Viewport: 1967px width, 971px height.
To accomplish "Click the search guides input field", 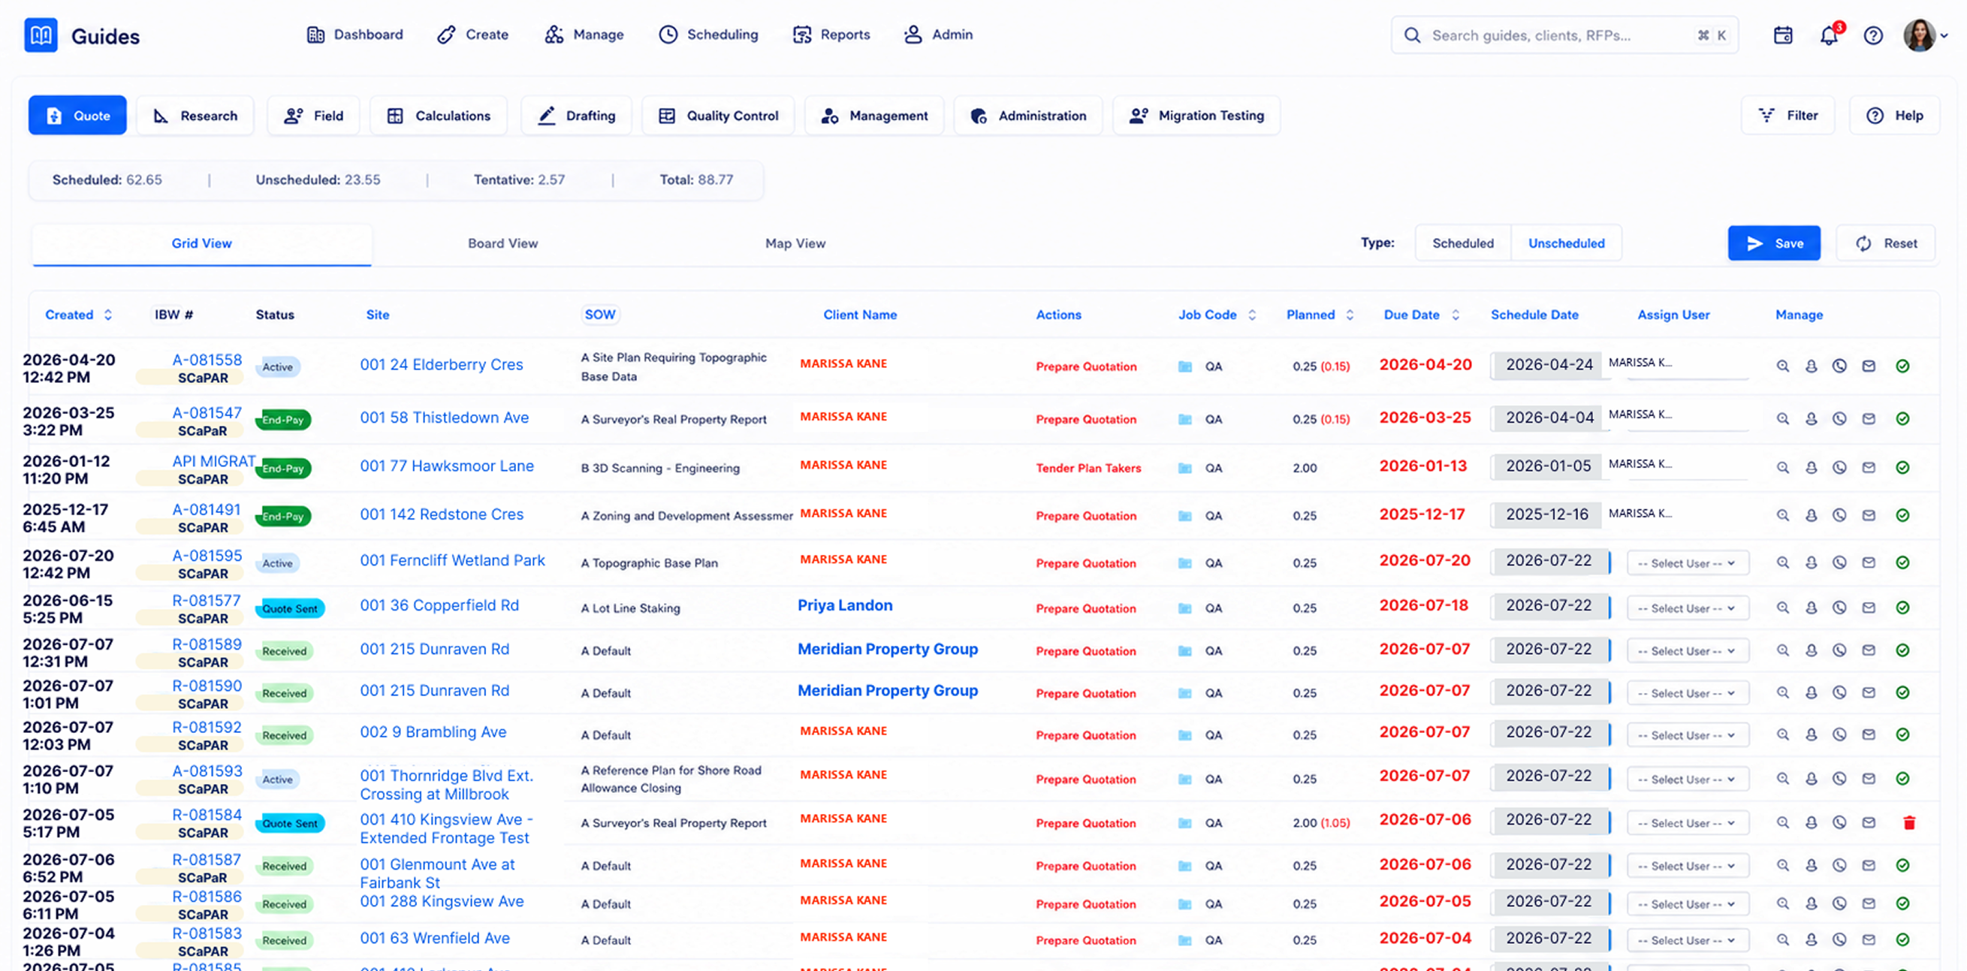I will point(1564,35).
